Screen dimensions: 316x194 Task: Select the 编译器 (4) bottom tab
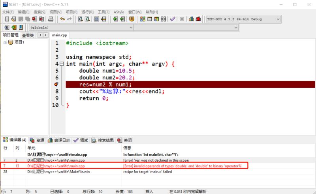pyautogui.click(x=15, y=140)
